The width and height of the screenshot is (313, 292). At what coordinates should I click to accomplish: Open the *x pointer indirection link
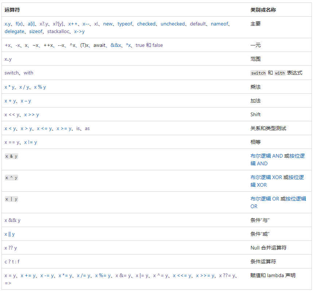pyautogui.click(x=128, y=45)
